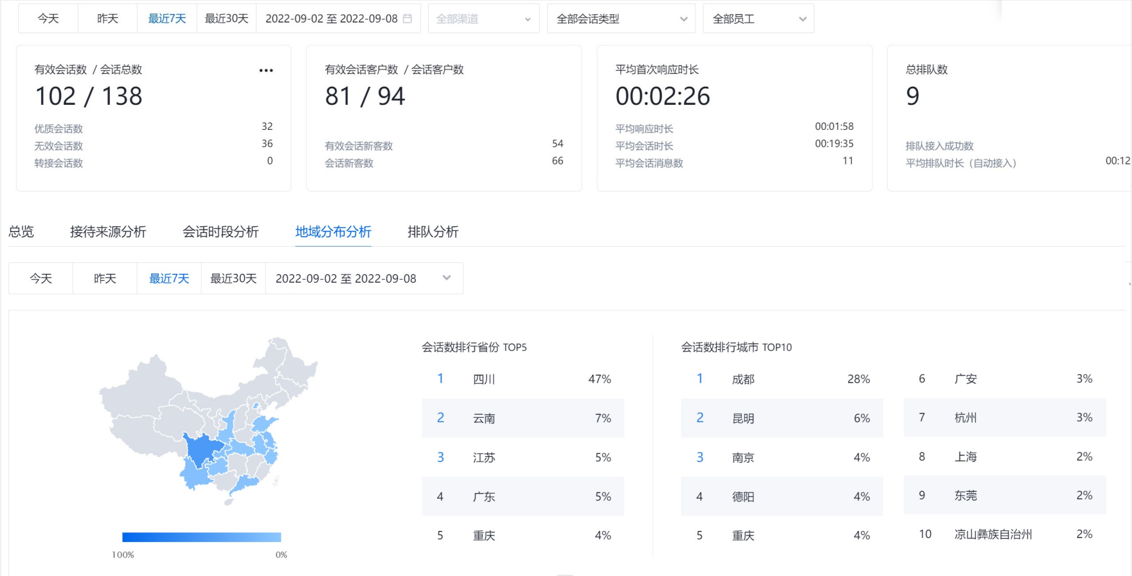Viewport: 1132px width, 576px height.
Task: Select the 凉山彝族自治州 city row
Action: point(1004,534)
